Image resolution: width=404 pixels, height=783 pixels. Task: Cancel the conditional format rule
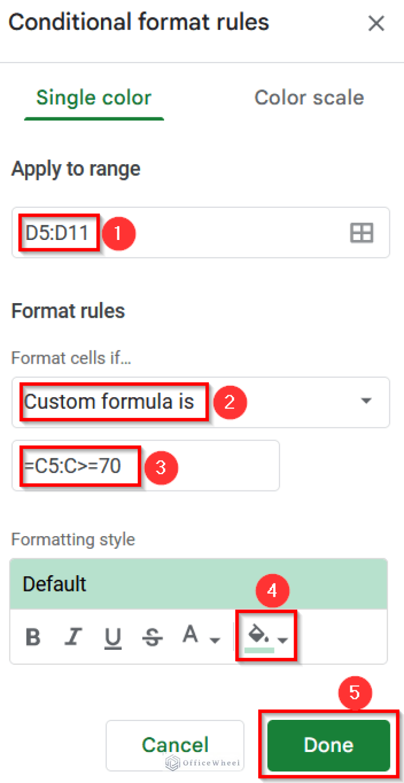[175, 745]
